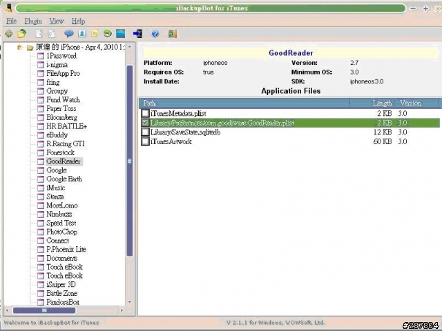Select PhotoChop in the app tree

point(61,232)
